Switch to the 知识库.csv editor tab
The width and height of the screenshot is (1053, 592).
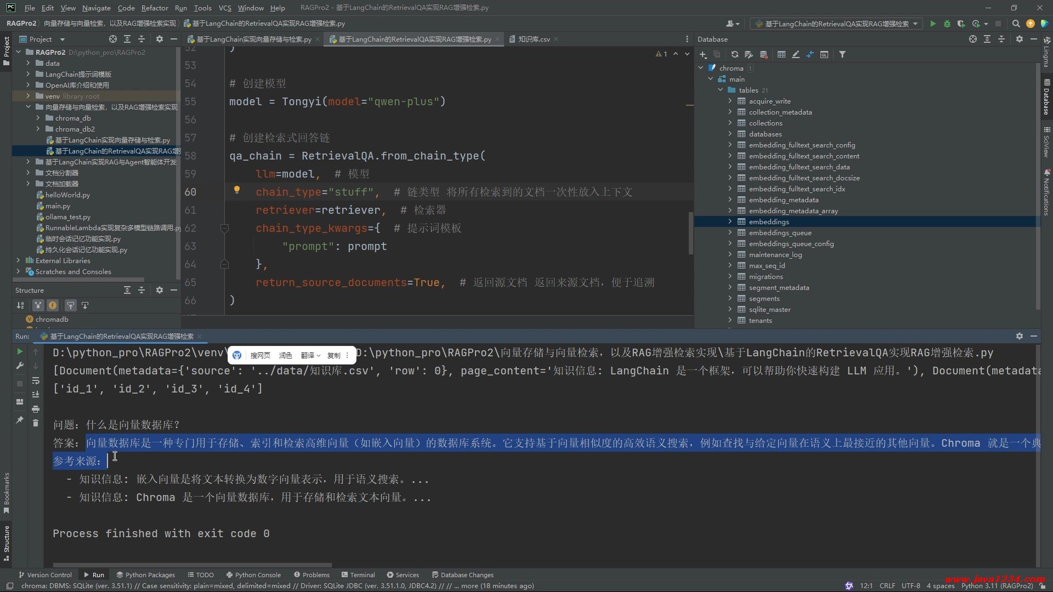[533, 39]
